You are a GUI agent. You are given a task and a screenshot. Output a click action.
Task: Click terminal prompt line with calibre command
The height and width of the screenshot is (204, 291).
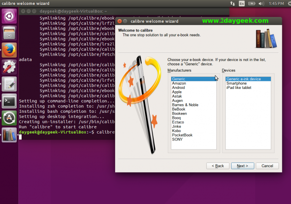(x=67, y=132)
